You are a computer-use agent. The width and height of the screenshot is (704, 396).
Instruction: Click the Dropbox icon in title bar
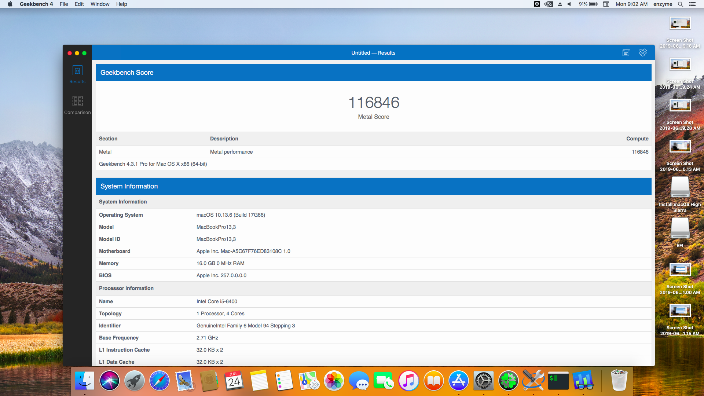[x=642, y=53]
